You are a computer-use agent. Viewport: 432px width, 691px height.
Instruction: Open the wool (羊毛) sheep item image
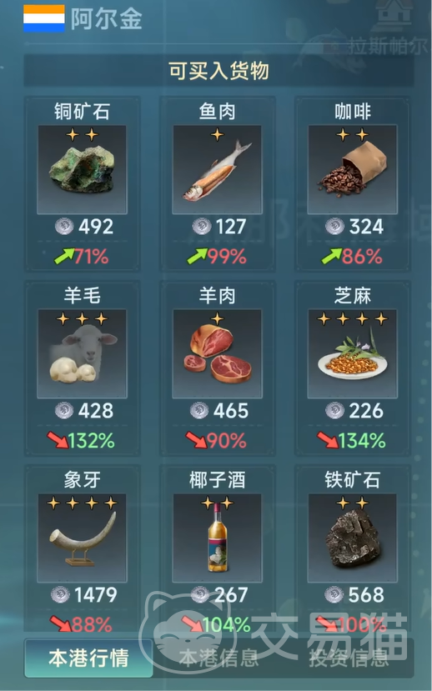pyautogui.click(x=83, y=354)
